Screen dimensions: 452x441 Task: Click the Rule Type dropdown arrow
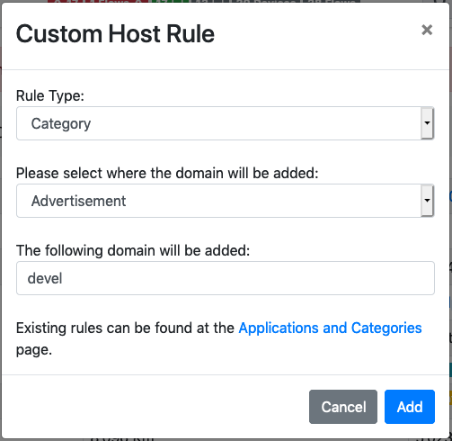click(x=427, y=123)
